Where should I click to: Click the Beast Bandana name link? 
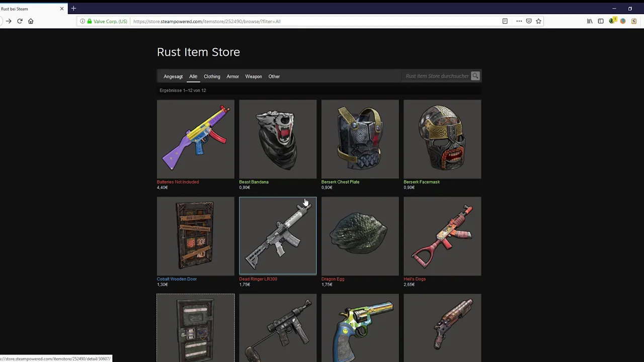(x=254, y=182)
